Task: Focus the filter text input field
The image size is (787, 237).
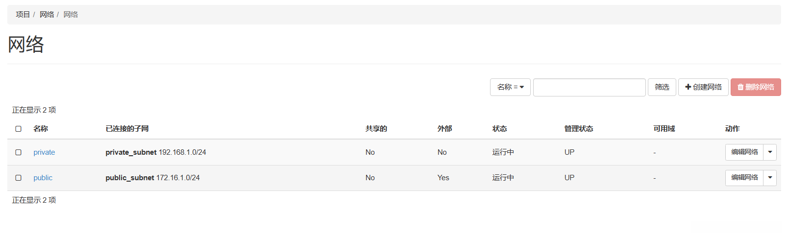Action: (x=589, y=87)
